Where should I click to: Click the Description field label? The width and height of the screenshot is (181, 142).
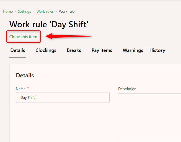click(x=127, y=89)
